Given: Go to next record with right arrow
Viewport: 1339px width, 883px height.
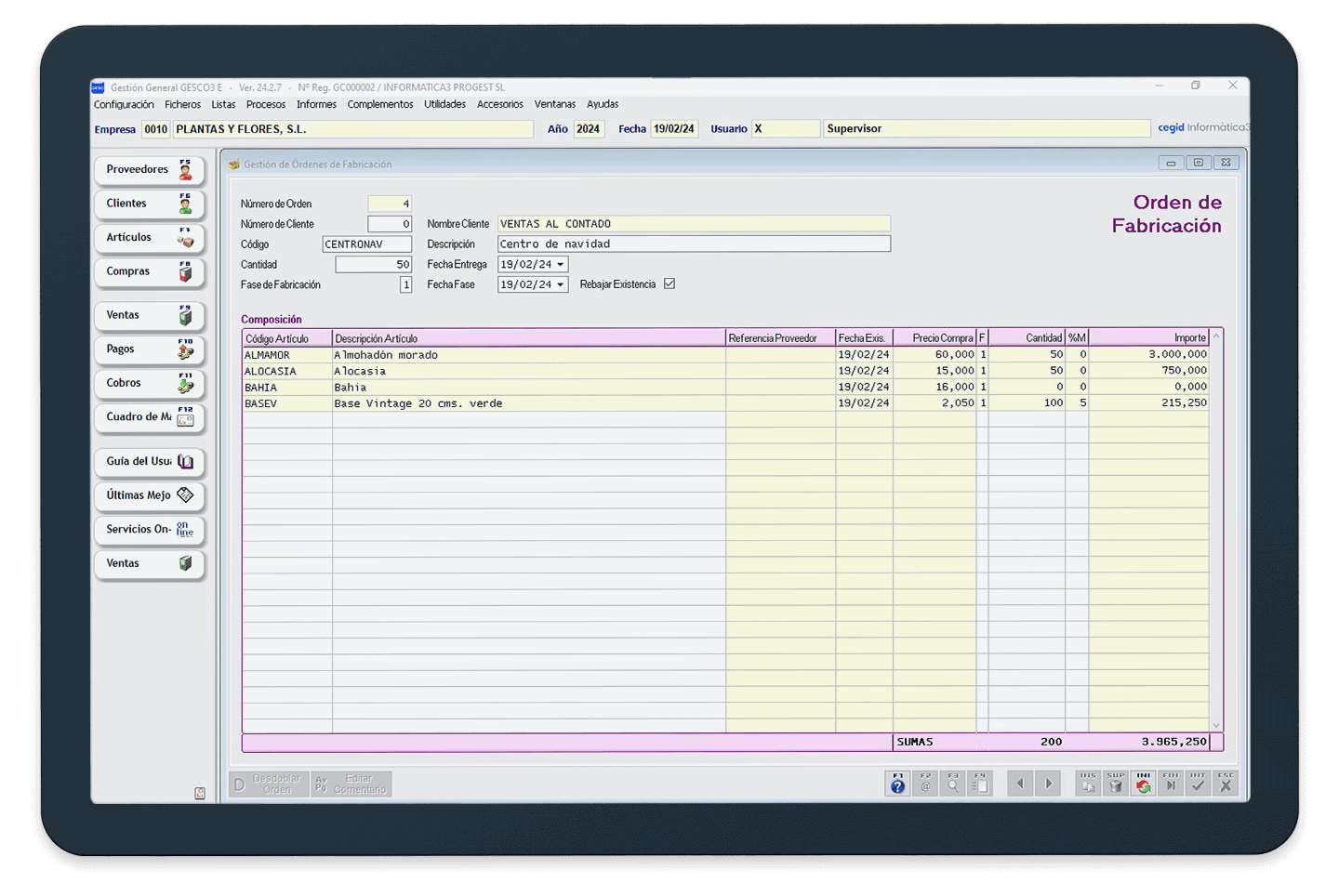Looking at the screenshot, I should [1049, 784].
